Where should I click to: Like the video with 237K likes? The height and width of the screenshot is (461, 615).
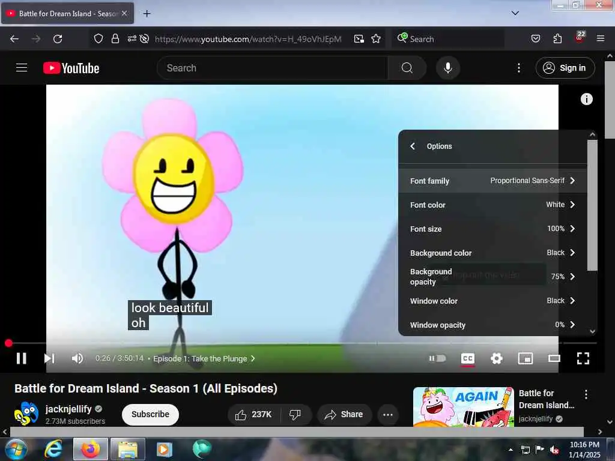tap(254, 414)
